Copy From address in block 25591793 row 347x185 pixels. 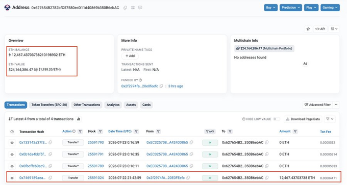[191, 142]
